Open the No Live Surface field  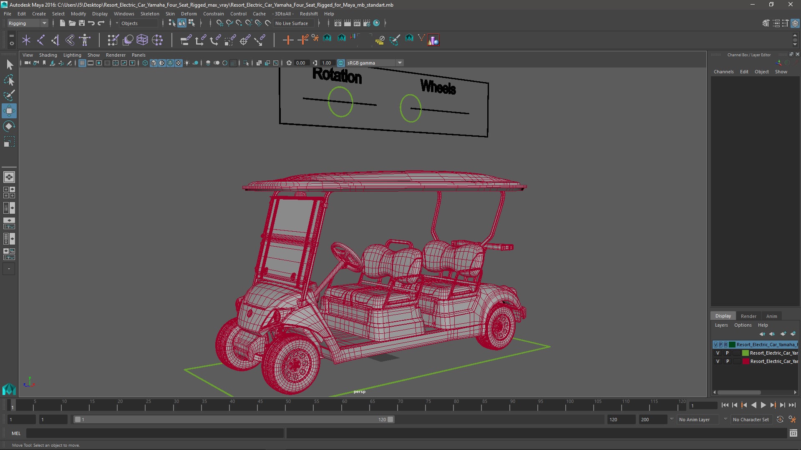point(294,23)
